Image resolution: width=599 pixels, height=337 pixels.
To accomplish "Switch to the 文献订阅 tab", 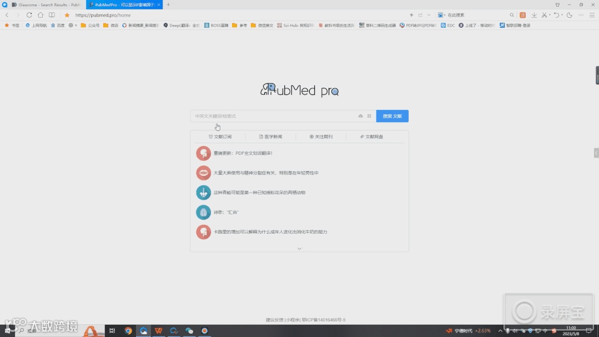I will 220,137.
